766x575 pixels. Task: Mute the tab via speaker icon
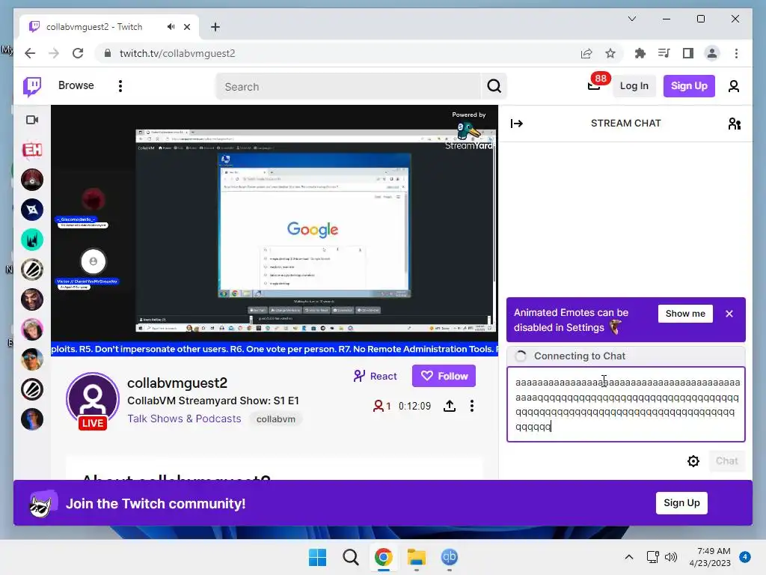point(171,27)
